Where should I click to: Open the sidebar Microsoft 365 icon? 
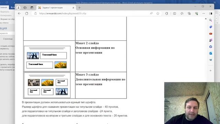click(x=211, y=47)
